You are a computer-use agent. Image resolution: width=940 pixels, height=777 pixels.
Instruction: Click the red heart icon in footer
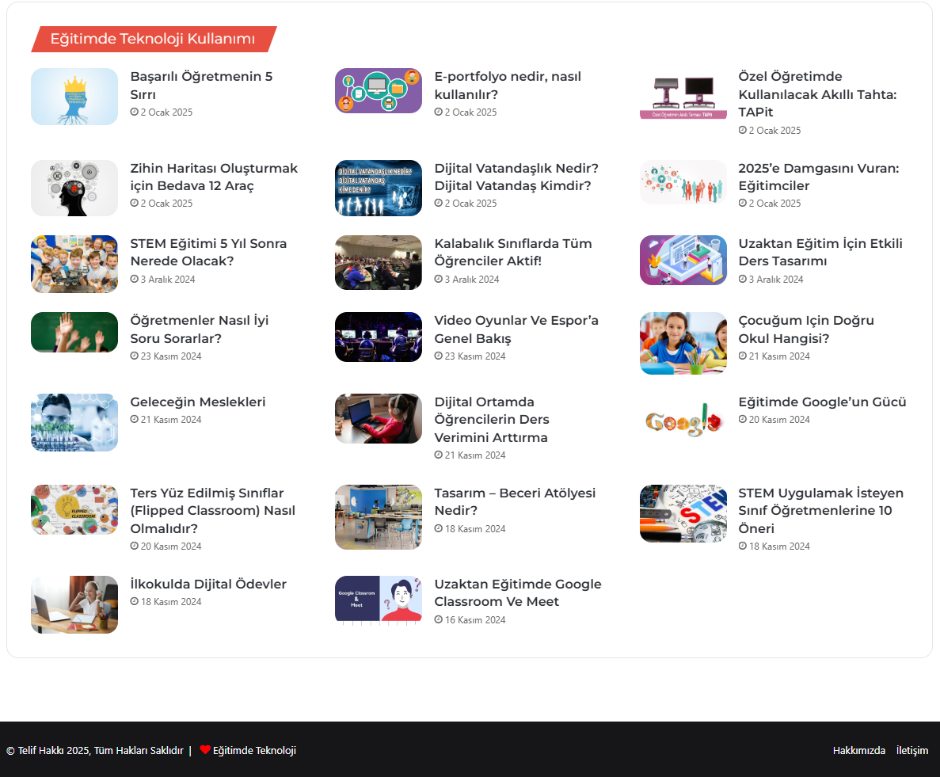pyautogui.click(x=205, y=750)
